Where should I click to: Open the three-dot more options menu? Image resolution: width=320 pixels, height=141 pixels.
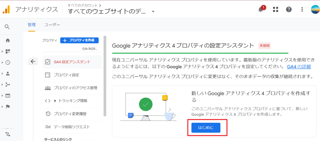tap(302, 9)
